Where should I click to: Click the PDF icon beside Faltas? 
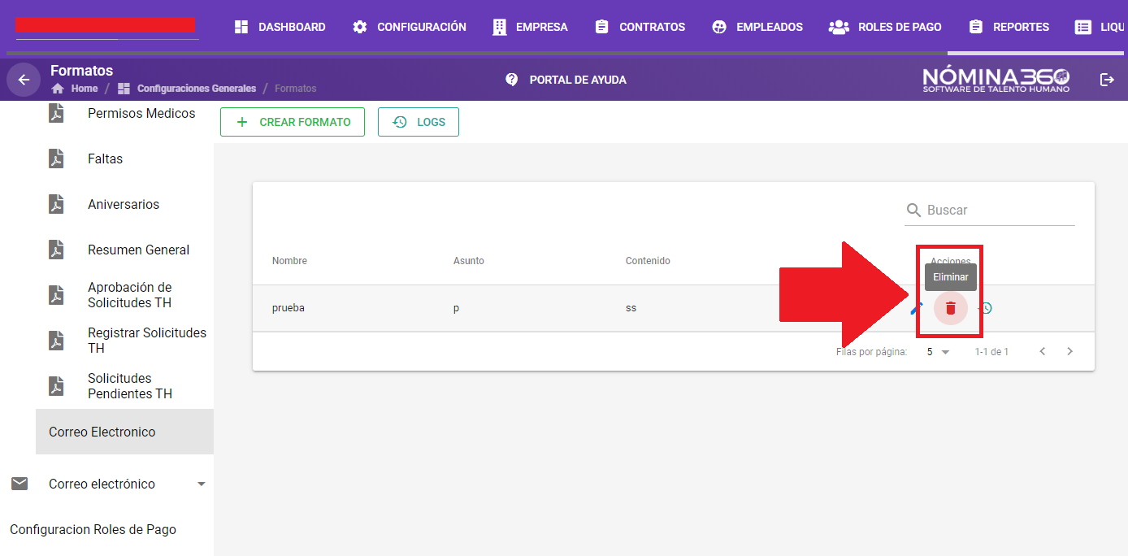(56, 159)
